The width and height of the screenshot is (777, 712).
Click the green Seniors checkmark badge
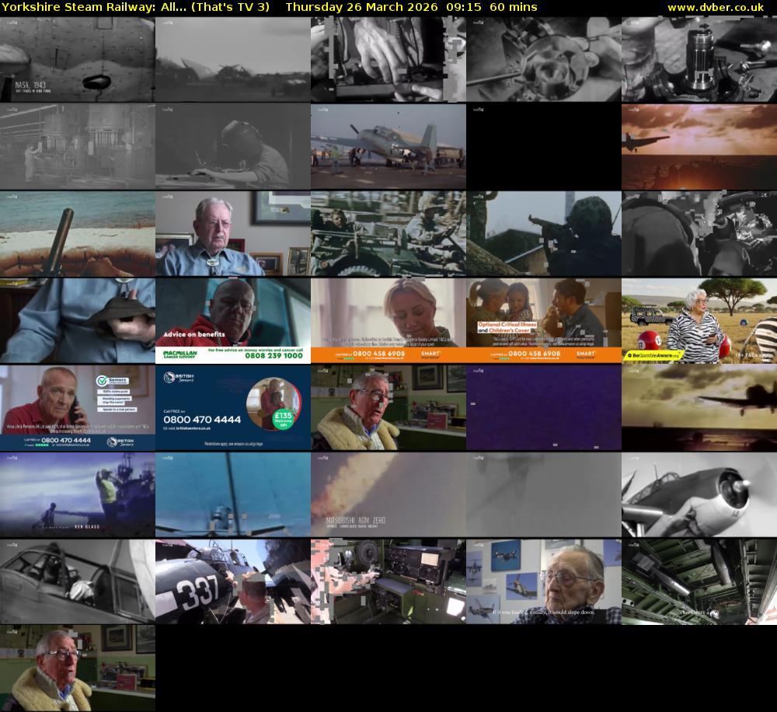pyautogui.click(x=103, y=379)
